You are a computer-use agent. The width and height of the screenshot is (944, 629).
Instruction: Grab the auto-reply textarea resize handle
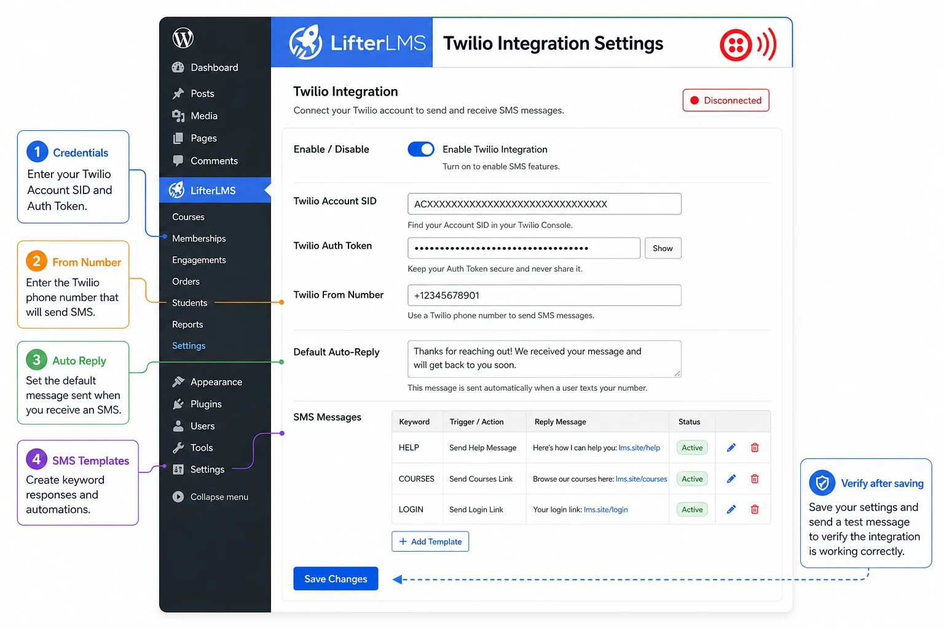point(677,373)
